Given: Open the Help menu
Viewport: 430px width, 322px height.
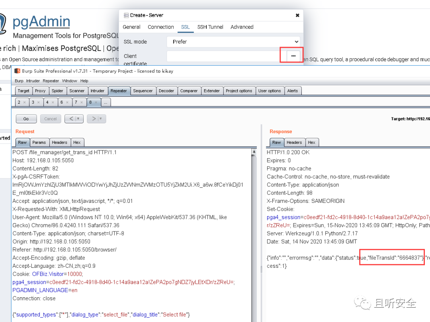Looking at the screenshot, I should point(84,81).
